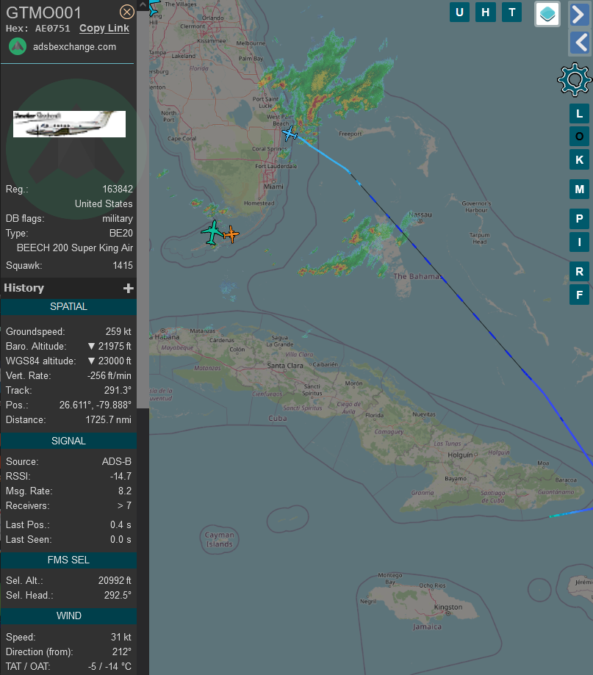The width and height of the screenshot is (593, 675).
Task: Click distance value 1725.7 nmi
Action: coord(109,419)
